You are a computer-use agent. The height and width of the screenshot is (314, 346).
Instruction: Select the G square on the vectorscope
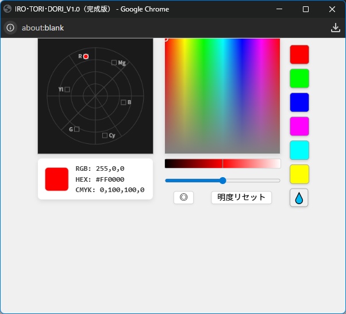pyautogui.click(x=77, y=129)
